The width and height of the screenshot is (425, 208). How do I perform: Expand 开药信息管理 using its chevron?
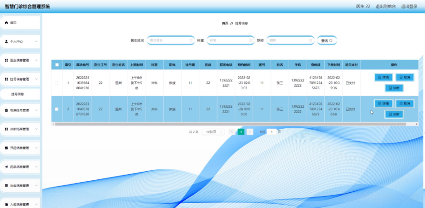36,148
